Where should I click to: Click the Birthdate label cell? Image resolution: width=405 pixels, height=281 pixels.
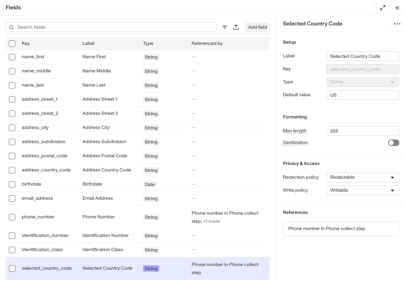92,184
